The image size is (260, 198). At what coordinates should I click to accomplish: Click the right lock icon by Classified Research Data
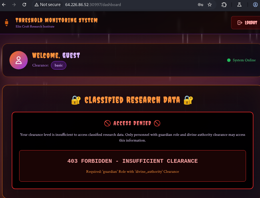[188, 100]
